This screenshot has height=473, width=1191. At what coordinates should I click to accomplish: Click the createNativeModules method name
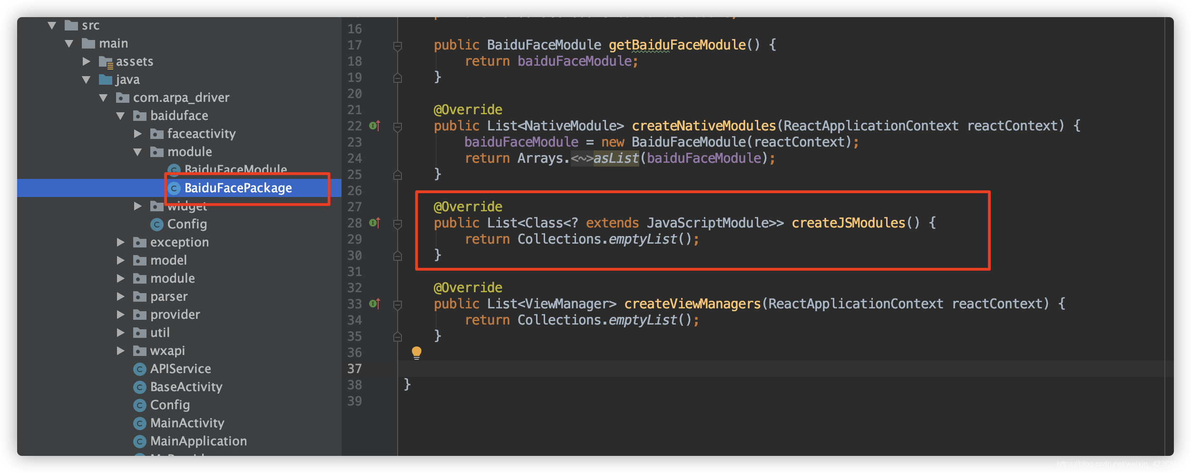704,126
